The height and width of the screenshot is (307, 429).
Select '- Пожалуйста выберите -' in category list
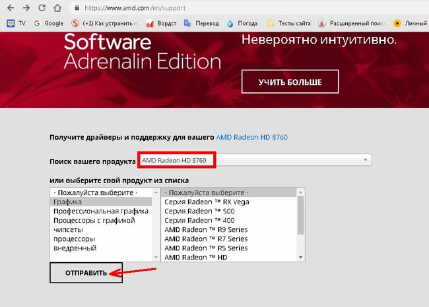101,192
